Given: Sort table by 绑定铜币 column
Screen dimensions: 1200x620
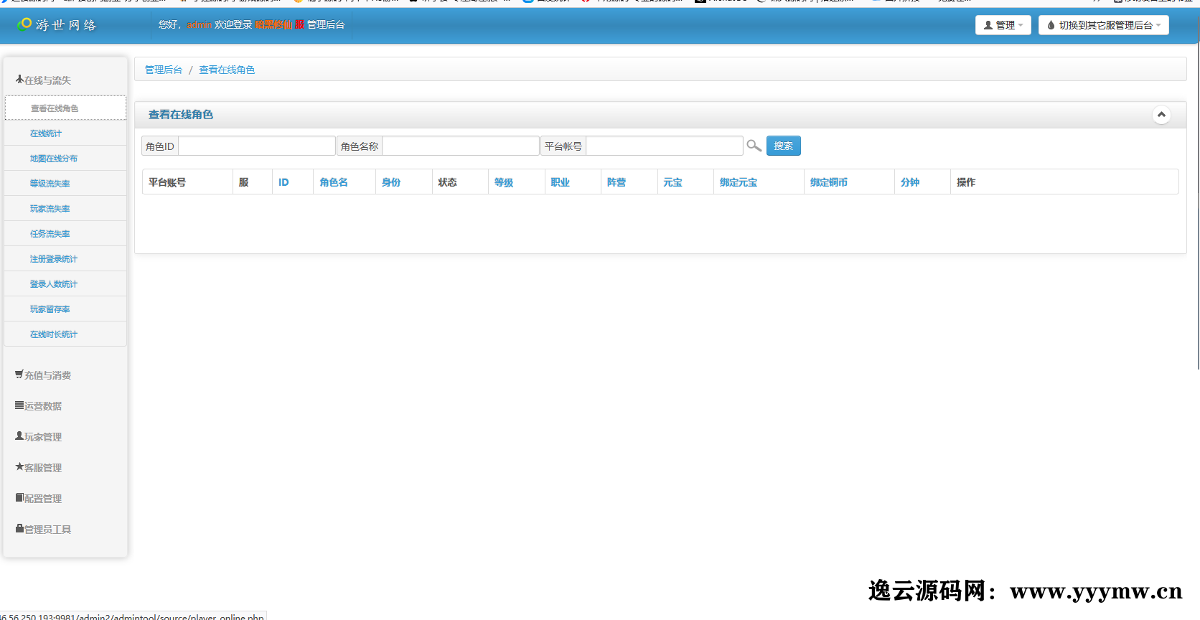Looking at the screenshot, I should click(x=829, y=182).
